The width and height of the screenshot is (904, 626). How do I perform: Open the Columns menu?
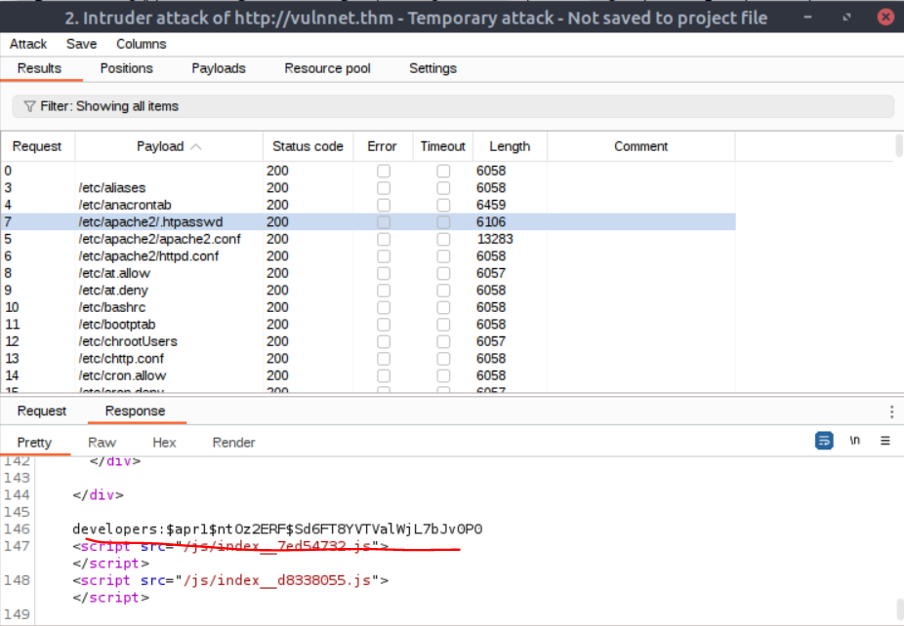[142, 44]
